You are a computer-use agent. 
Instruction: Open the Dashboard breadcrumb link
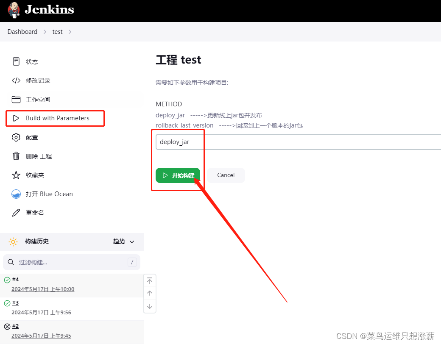tap(22, 32)
